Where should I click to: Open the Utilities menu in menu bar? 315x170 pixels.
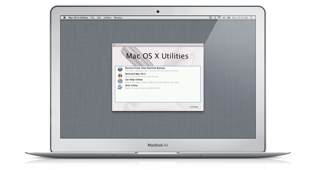click(107, 18)
